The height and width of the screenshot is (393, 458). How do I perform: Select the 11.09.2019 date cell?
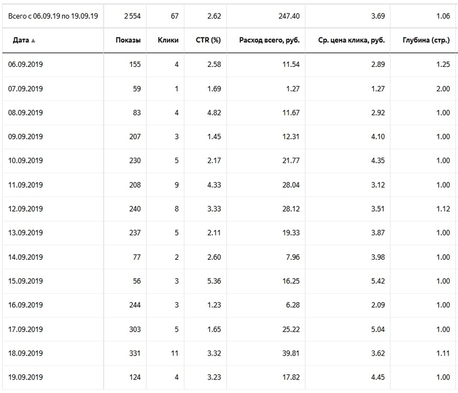coord(26,185)
